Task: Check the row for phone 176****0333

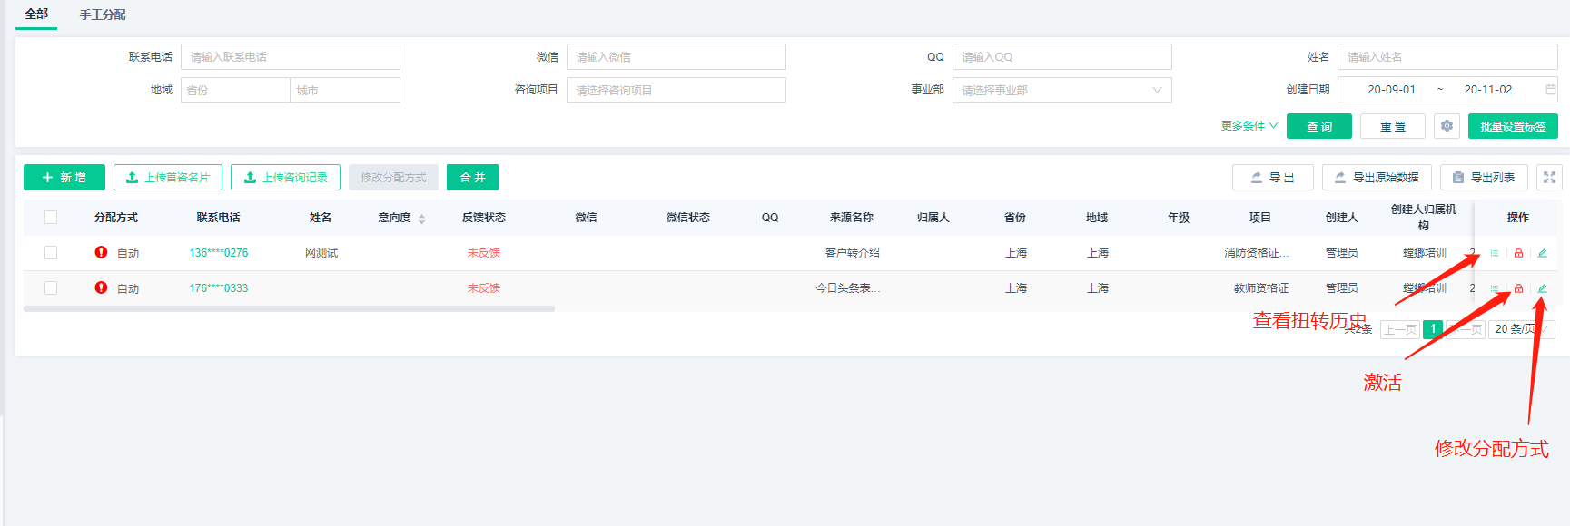Action: [x=51, y=288]
